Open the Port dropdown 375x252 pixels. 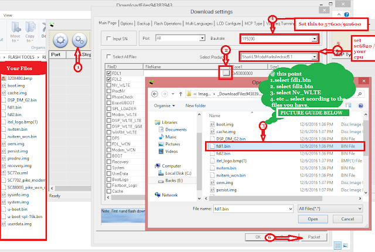202,38
